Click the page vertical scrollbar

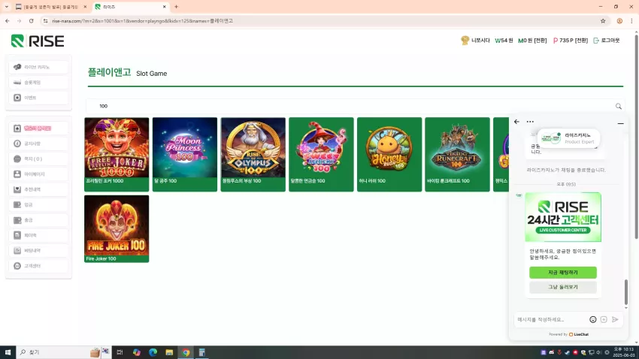(636, 137)
